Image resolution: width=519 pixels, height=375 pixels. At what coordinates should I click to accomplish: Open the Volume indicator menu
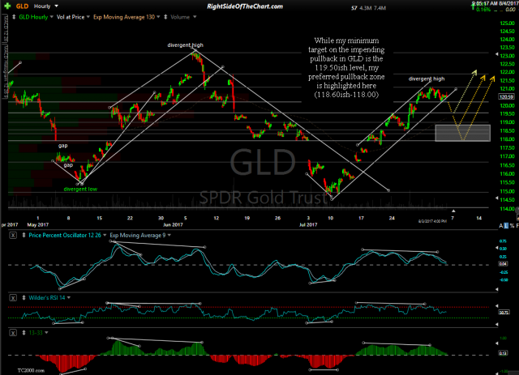point(183,17)
